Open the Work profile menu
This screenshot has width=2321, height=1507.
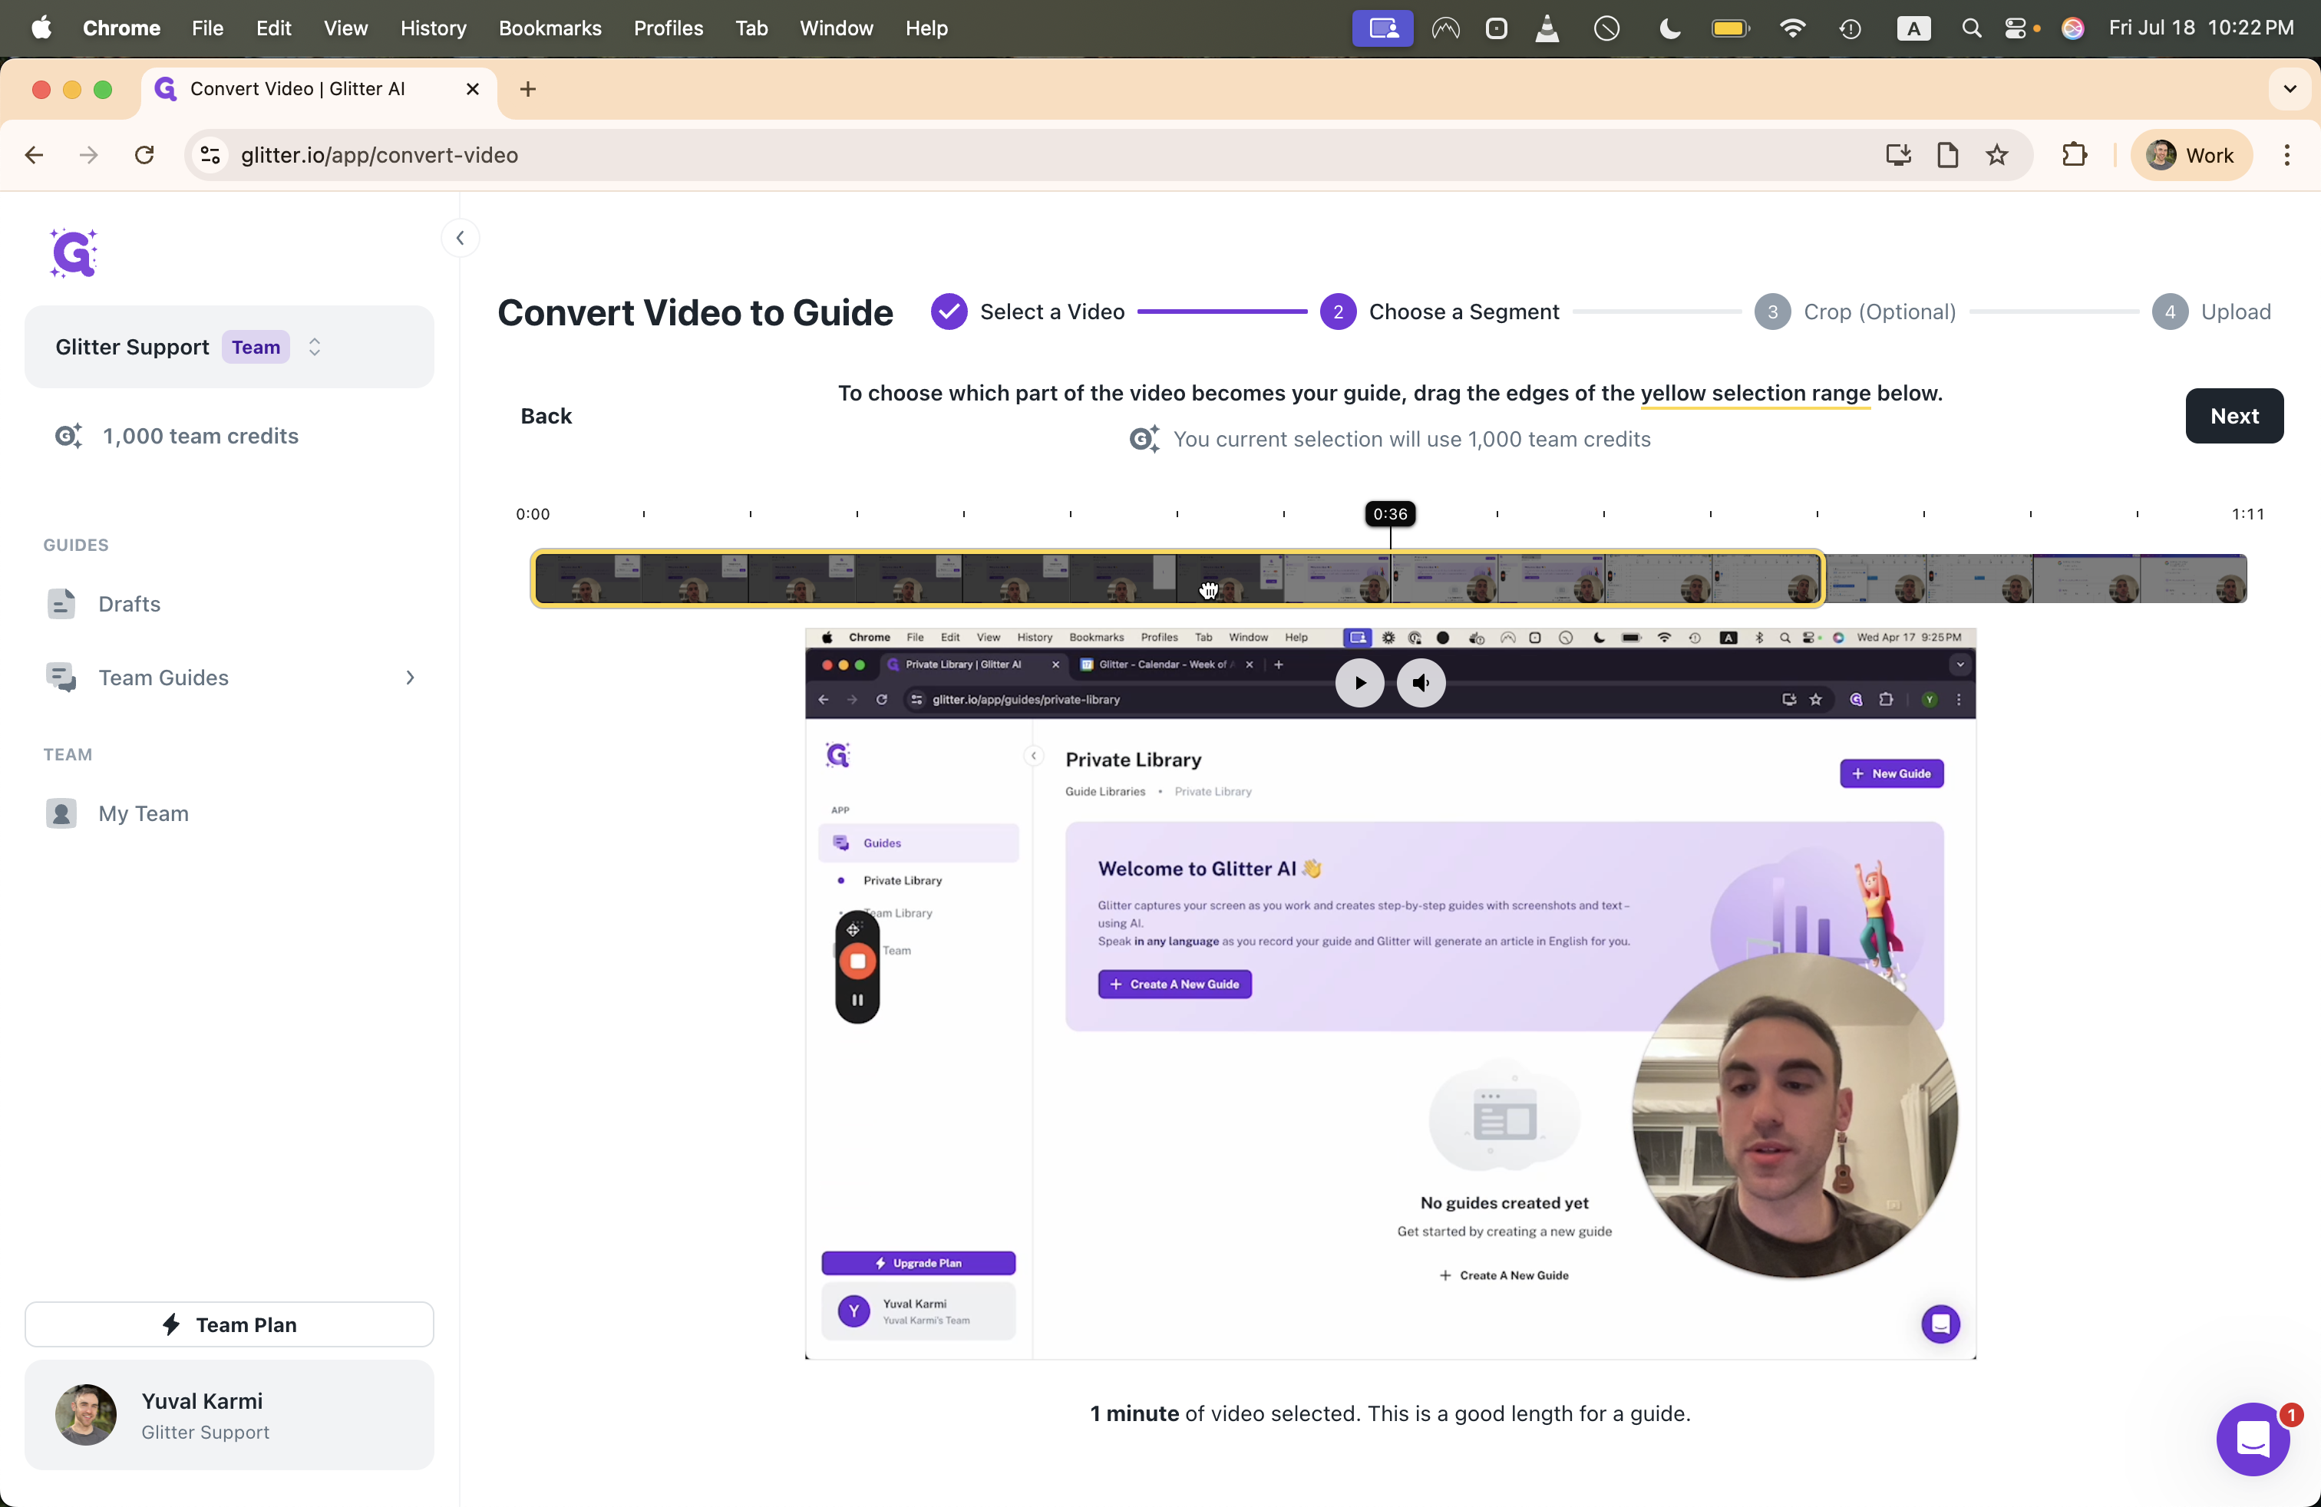click(2191, 155)
